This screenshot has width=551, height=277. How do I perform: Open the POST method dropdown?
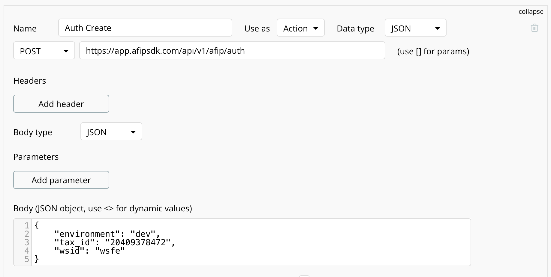(x=44, y=51)
